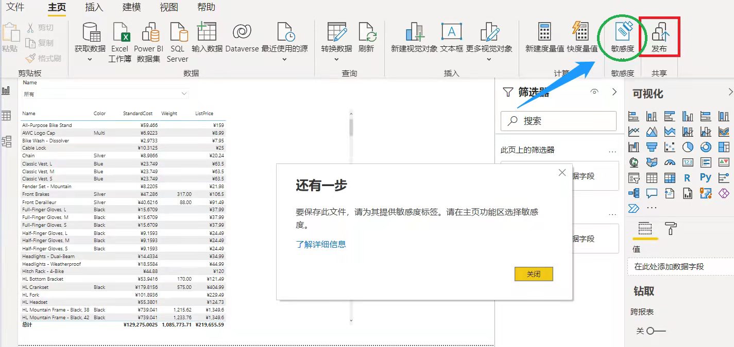Select the KPI visualization
The width and height of the screenshot is (734, 347).
click(724, 162)
